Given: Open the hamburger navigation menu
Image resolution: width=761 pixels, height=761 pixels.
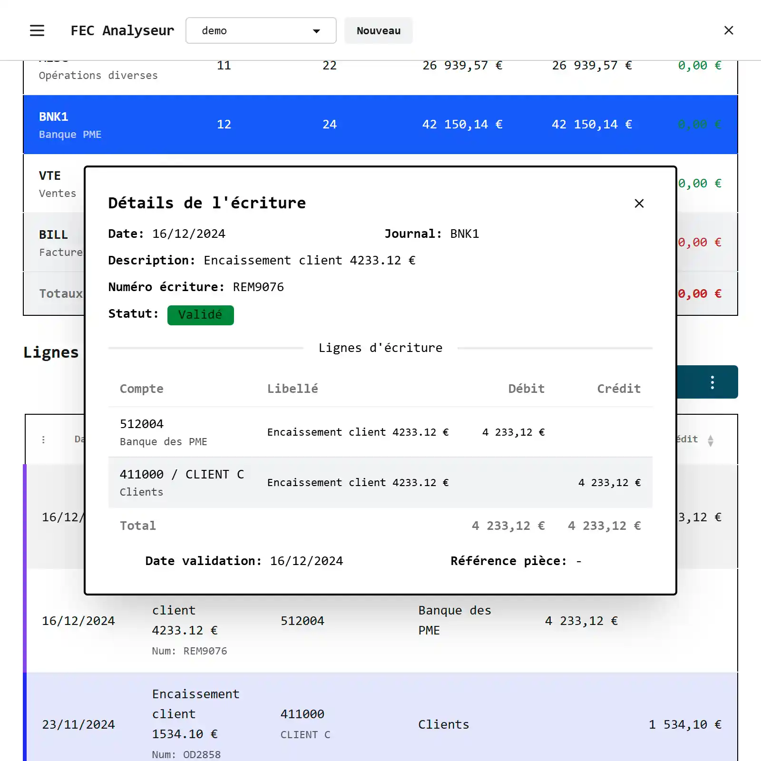Looking at the screenshot, I should tap(37, 30).
